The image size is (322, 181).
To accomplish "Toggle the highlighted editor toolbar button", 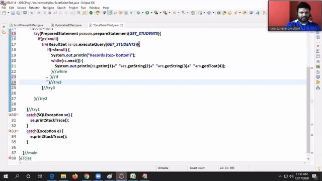I will [110, 13].
